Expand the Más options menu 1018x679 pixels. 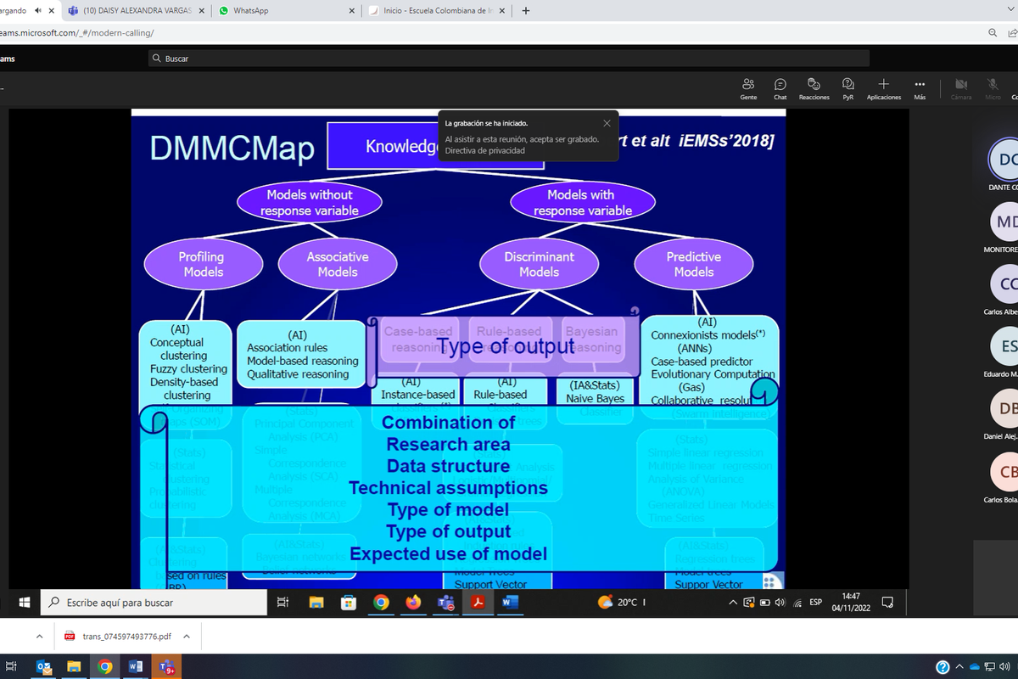920,87
